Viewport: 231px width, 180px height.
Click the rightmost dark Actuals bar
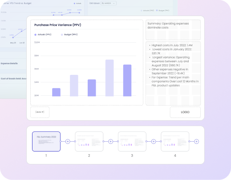pos(127,80)
